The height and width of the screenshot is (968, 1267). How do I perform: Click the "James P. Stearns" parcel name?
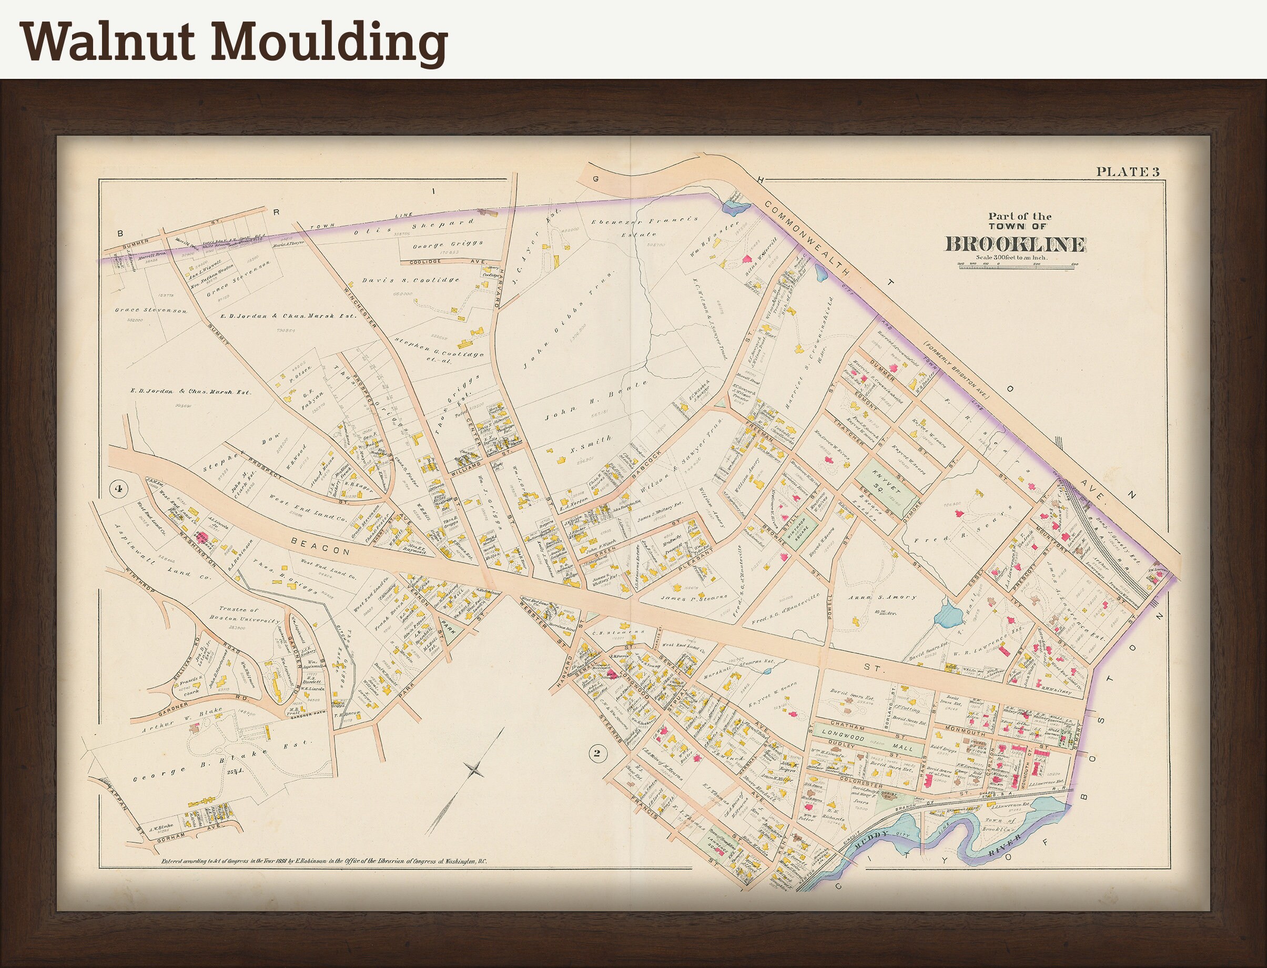click(x=695, y=597)
